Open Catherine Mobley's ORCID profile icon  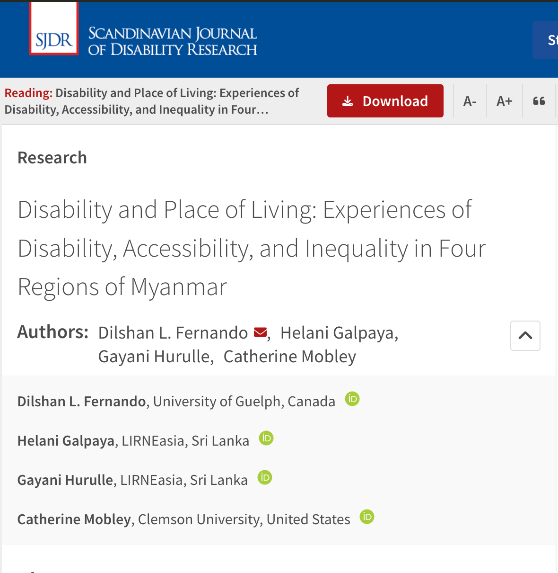tap(366, 517)
